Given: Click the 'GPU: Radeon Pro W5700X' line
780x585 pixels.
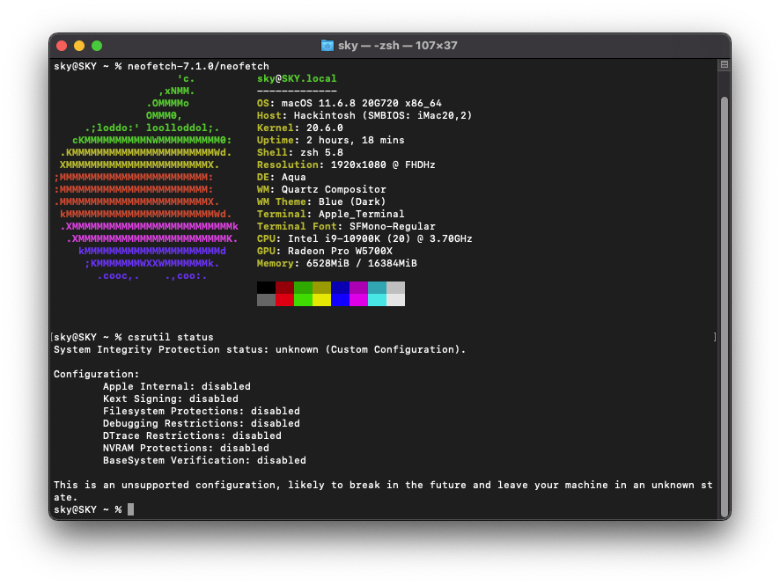Looking at the screenshot, I should click(325, 251).
